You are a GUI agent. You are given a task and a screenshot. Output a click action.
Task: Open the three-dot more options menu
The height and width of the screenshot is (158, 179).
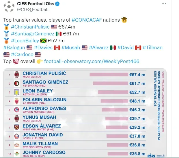click(x=164, y=4)
